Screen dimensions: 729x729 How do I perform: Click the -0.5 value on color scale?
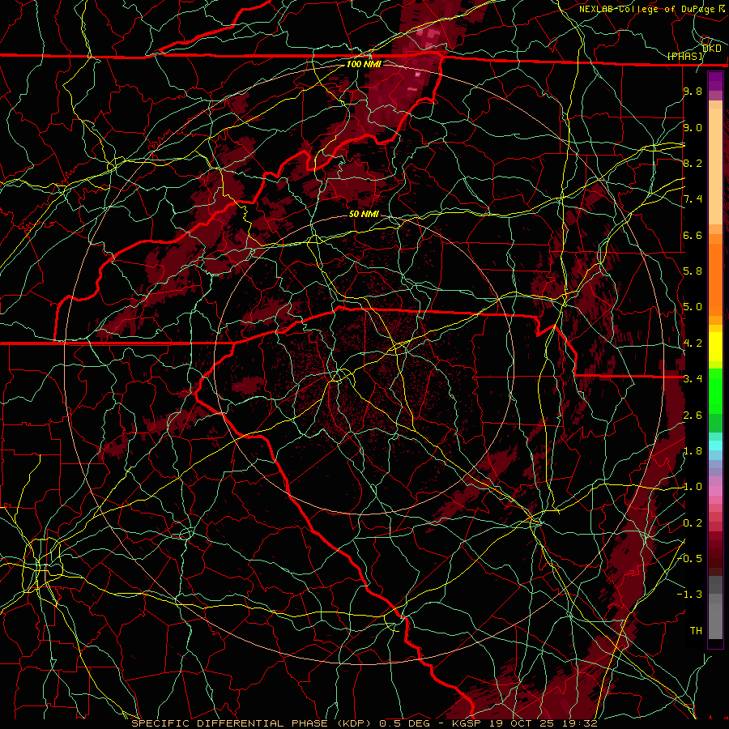(x=690, y=558)
